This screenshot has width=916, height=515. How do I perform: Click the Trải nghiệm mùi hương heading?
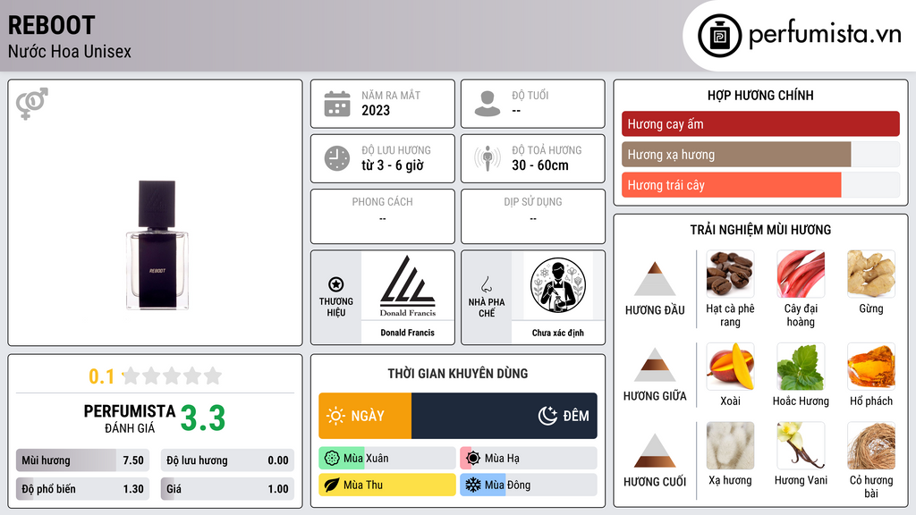click(x=760, y=230)
